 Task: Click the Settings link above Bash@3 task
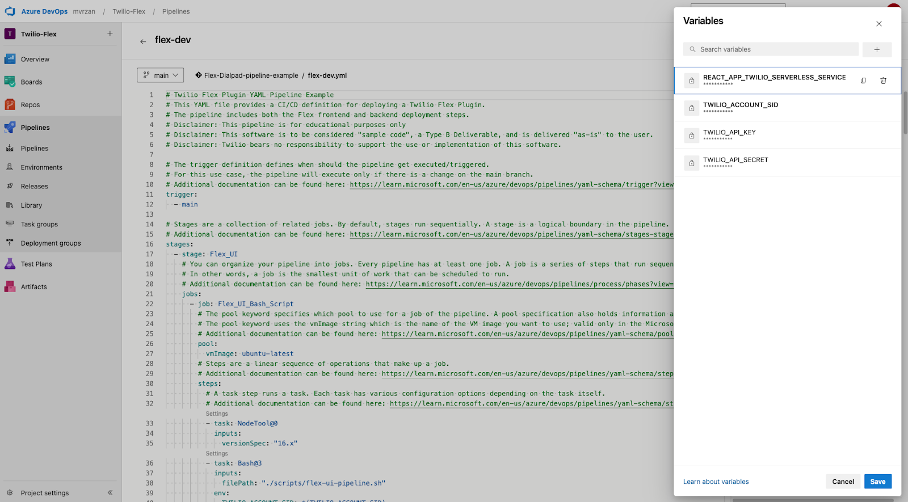click(x=217, y=453)
